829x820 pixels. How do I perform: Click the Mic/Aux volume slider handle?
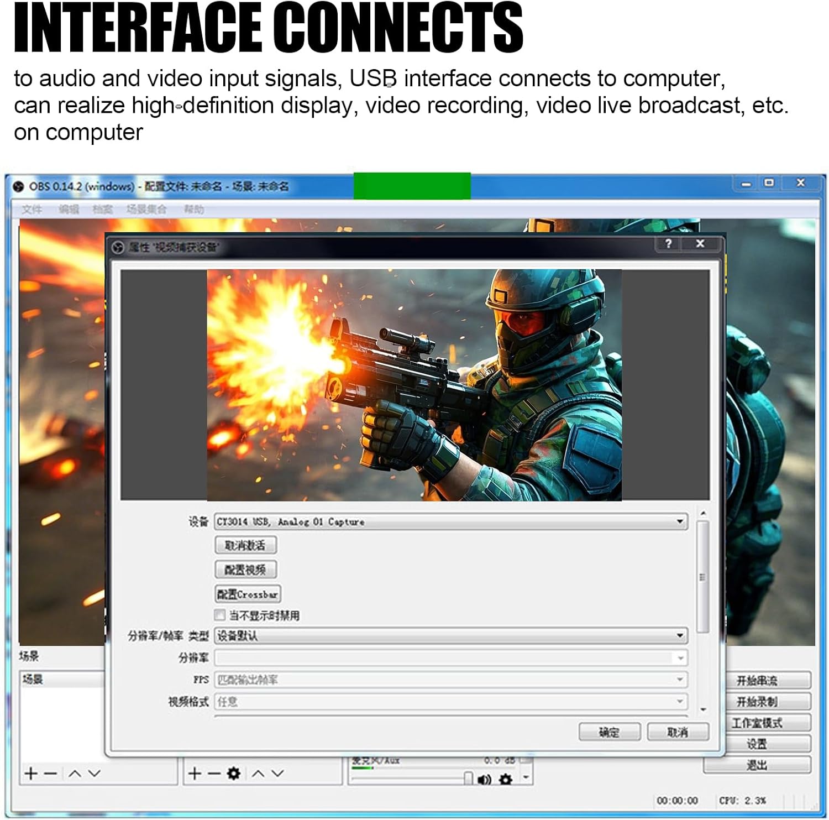[x=468, y=779]
